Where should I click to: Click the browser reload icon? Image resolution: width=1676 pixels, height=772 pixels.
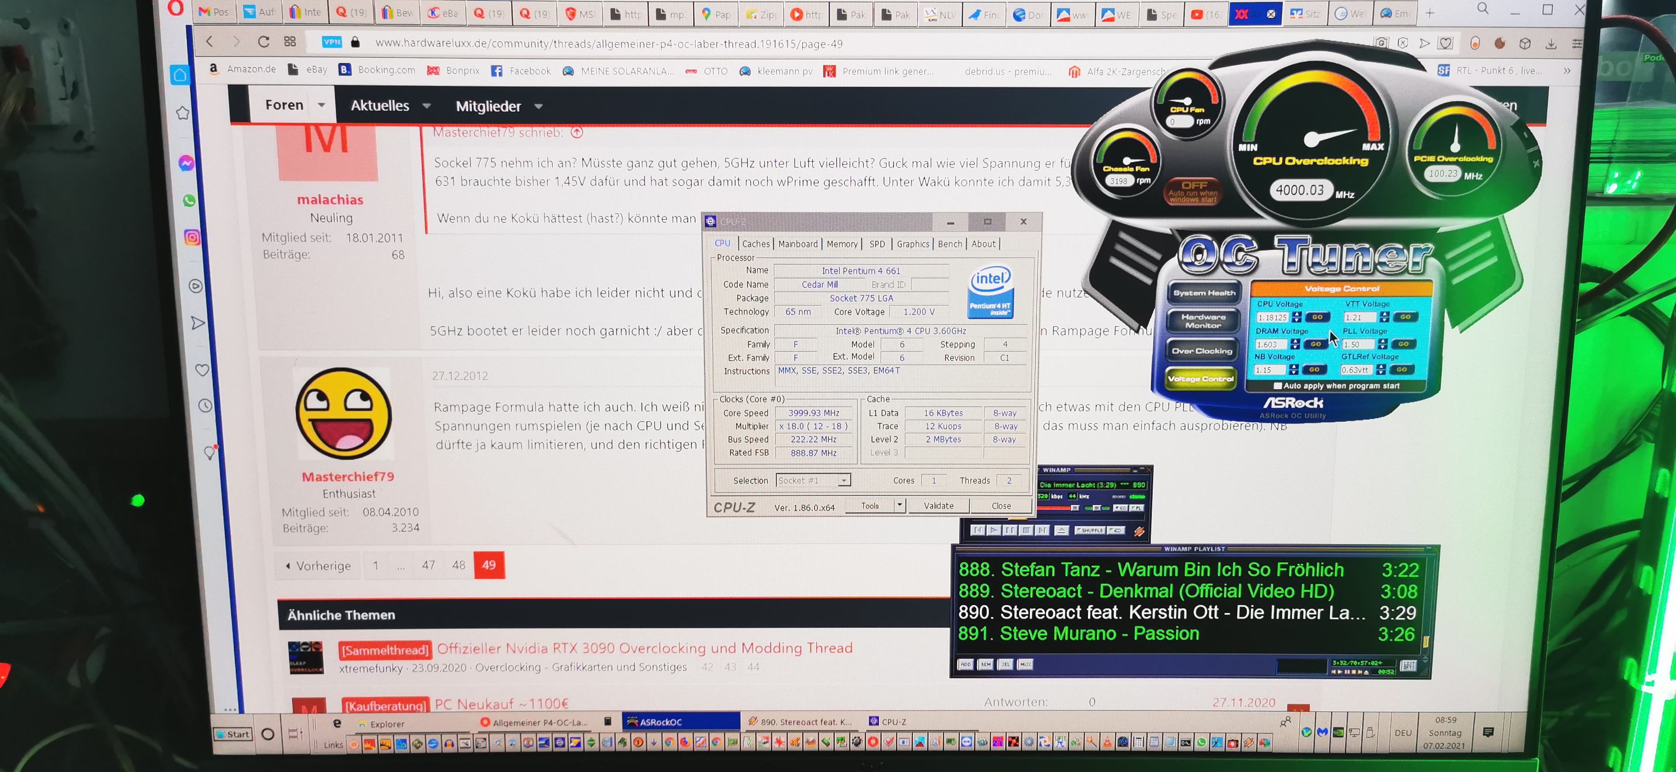264,42
